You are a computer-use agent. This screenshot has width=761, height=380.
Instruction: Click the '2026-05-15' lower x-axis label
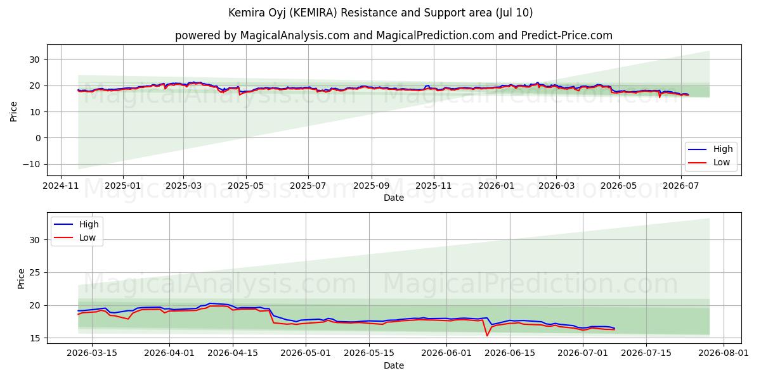pyautogui.click(x=369, y=354)
